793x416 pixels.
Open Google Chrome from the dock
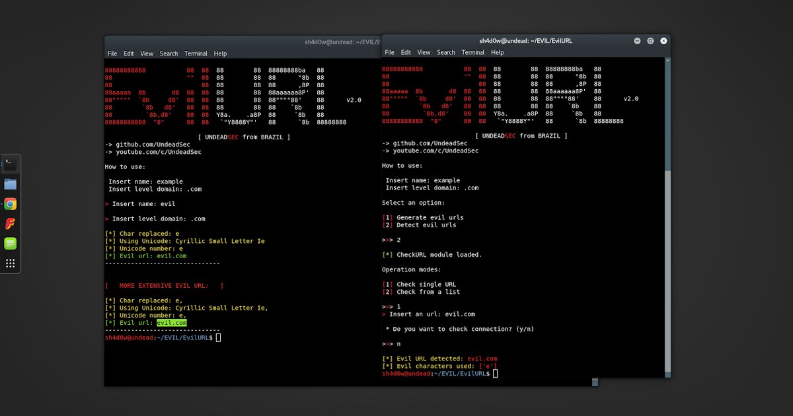click(x=9, y=204)
